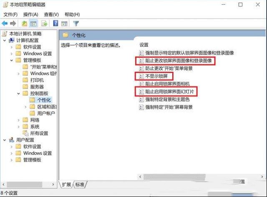Collapse the 计算机配置 tree node
267x197 pixels.
click(5, 40)
